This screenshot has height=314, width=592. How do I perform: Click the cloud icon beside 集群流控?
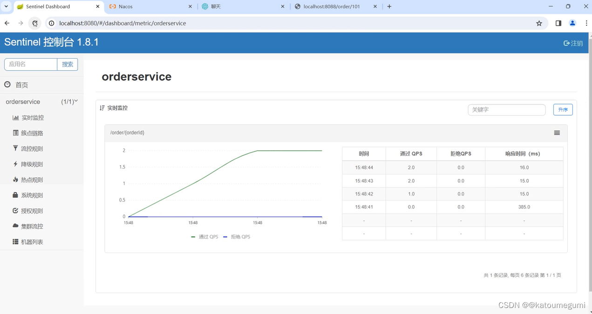(x=15, y=226)
